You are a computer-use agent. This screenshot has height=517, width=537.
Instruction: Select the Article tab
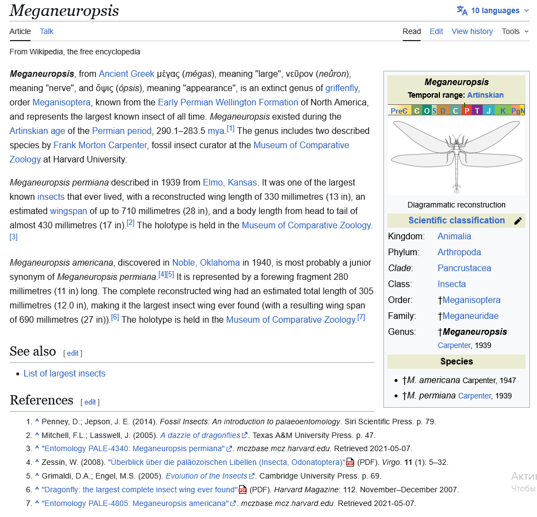tap(20, 31)
